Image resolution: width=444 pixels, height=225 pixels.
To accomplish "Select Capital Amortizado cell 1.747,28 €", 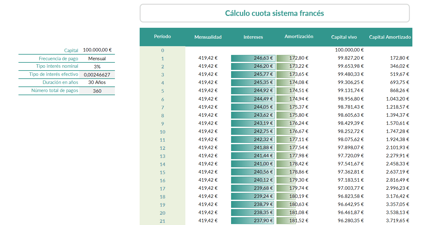I will (398, 131).
